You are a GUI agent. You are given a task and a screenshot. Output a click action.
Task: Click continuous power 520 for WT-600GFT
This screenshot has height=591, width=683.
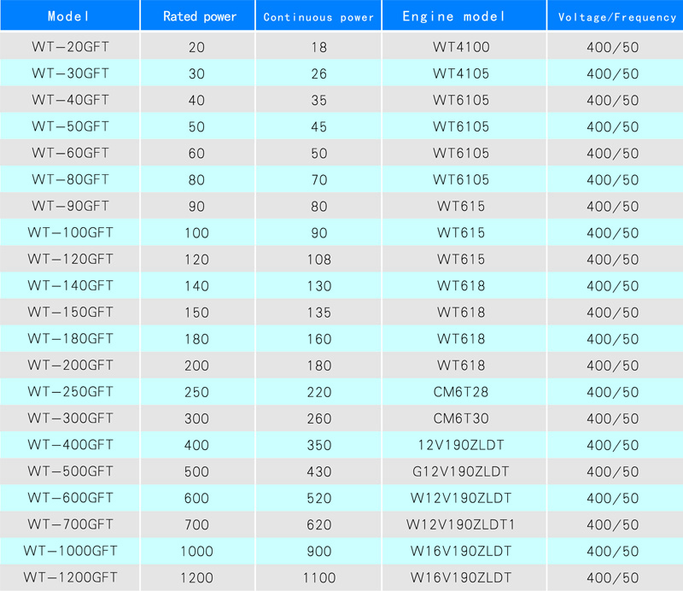point(318,498)
